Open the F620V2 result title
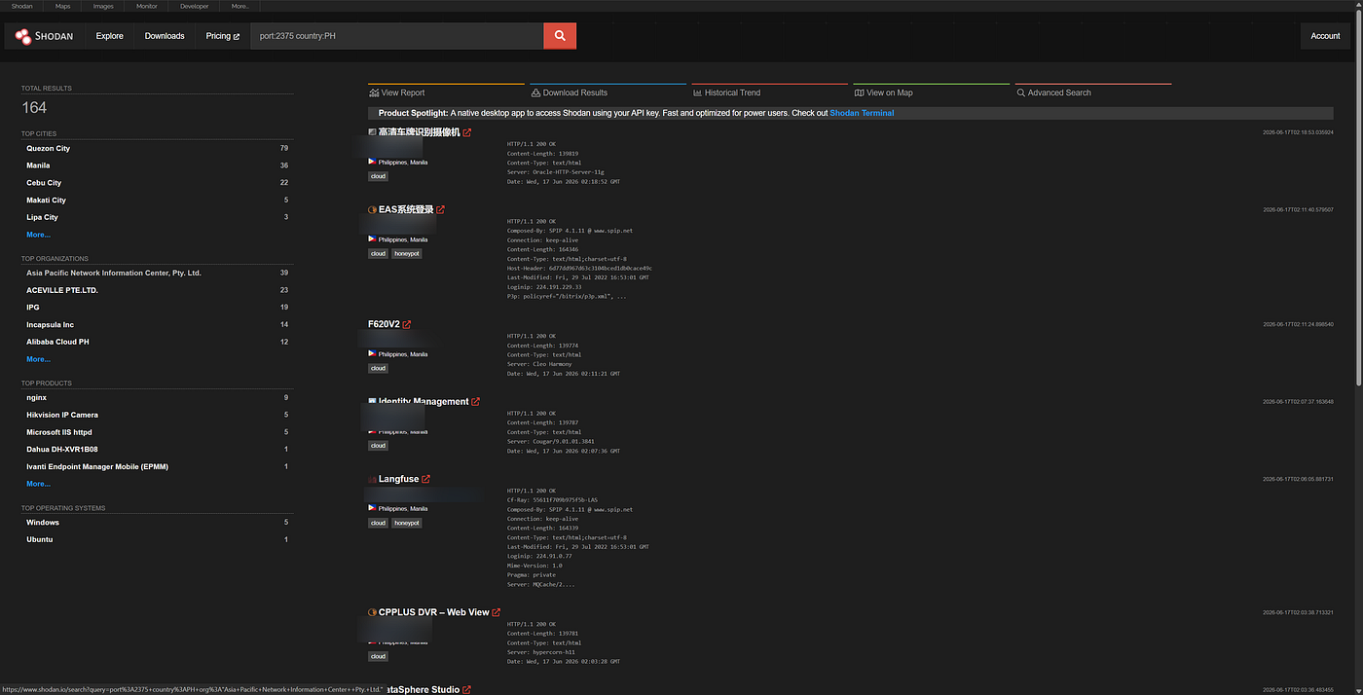 pyautogui.click(x=384, y=324)
